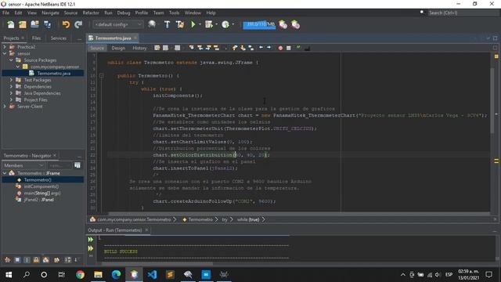501x282 pixels.
Task: Click the forward arrow in editor toolbar
Action: [269, 47]
